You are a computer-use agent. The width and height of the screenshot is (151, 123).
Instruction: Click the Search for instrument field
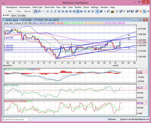coord(15,119)
